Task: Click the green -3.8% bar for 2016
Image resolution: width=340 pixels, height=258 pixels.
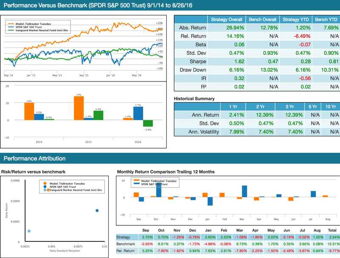Action: pyautogui.click(x=147, y=123)
